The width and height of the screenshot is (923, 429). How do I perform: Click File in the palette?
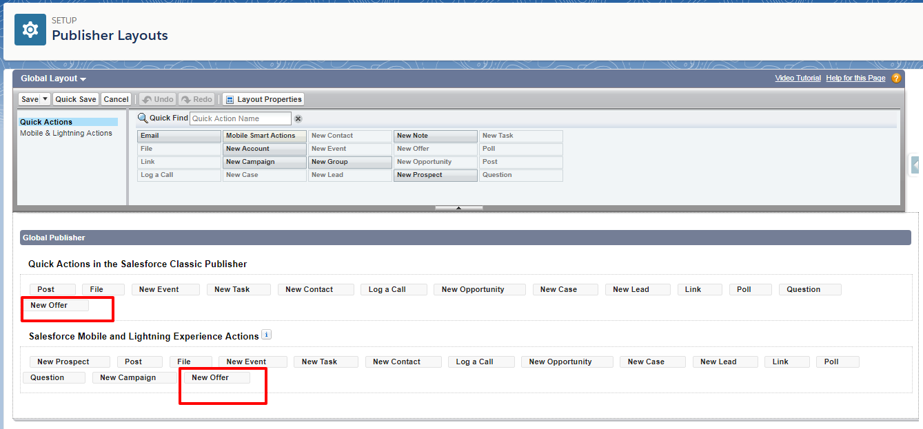point(179,149)
